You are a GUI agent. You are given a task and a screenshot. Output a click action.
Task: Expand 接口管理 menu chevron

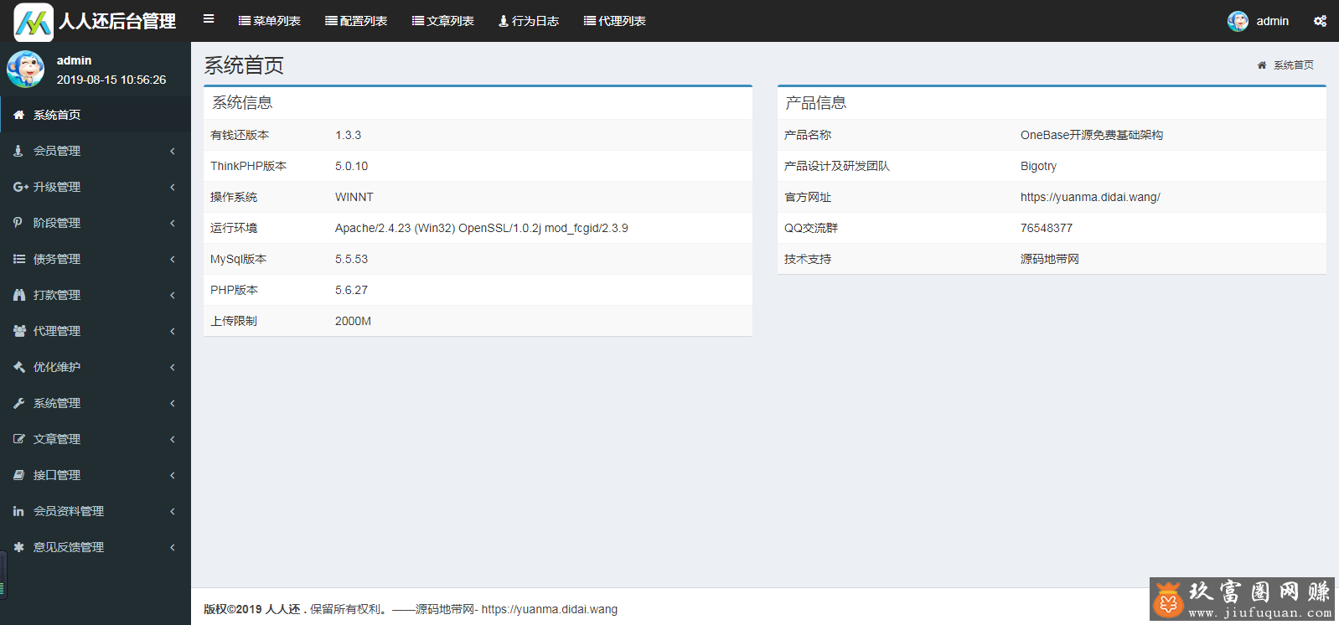(x=173, y=475)
